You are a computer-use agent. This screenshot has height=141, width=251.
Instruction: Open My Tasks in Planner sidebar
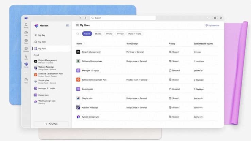(x=51, y=42)
